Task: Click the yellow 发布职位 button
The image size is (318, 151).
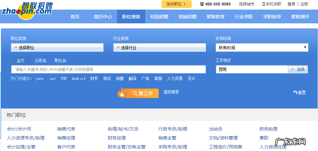Action: click(x=176, y=4)
